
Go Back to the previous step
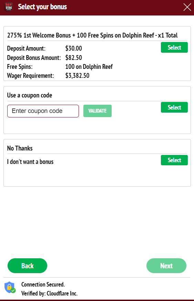27,266
